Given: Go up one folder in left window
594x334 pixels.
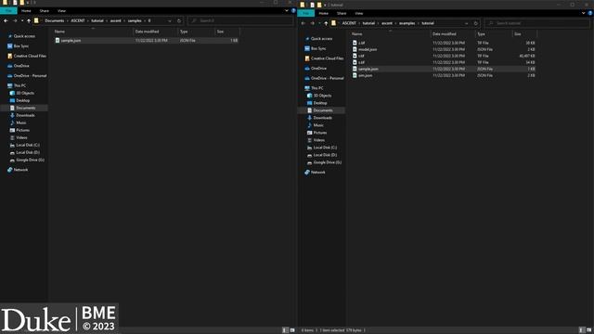Looking at the screenshot, I should point(29,20).
